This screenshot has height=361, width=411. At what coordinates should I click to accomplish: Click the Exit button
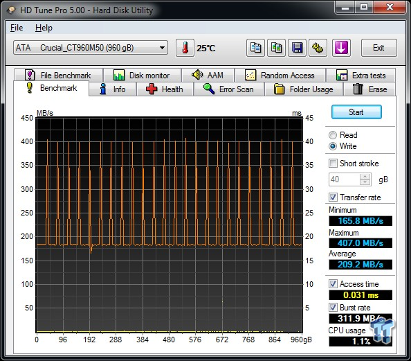378,48
